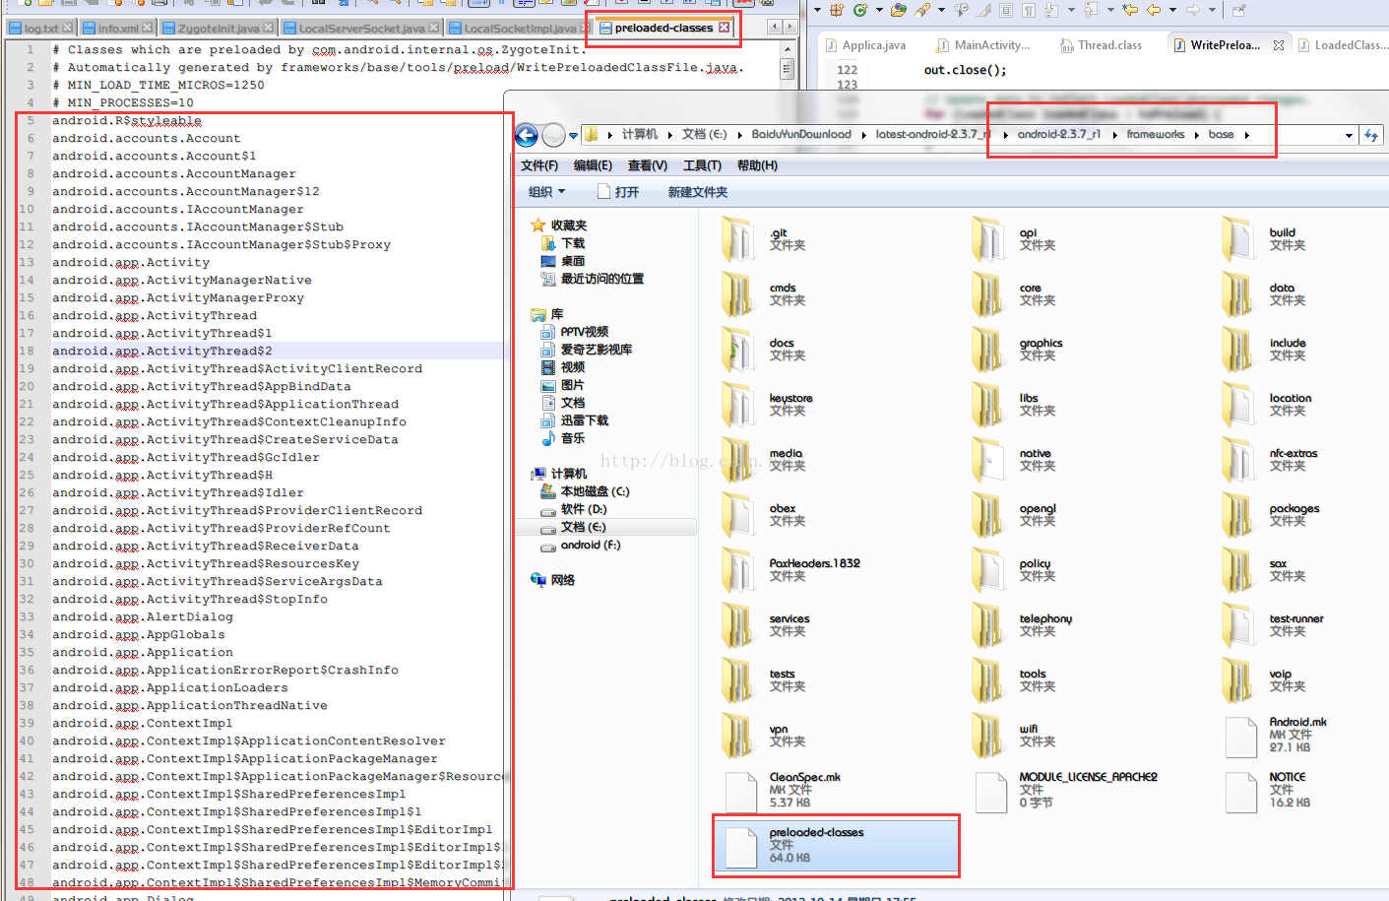Toggle the block selection mode icon in Eclipse toolbar
The width and height of the screenshot is (1389, 901).
1006,10
